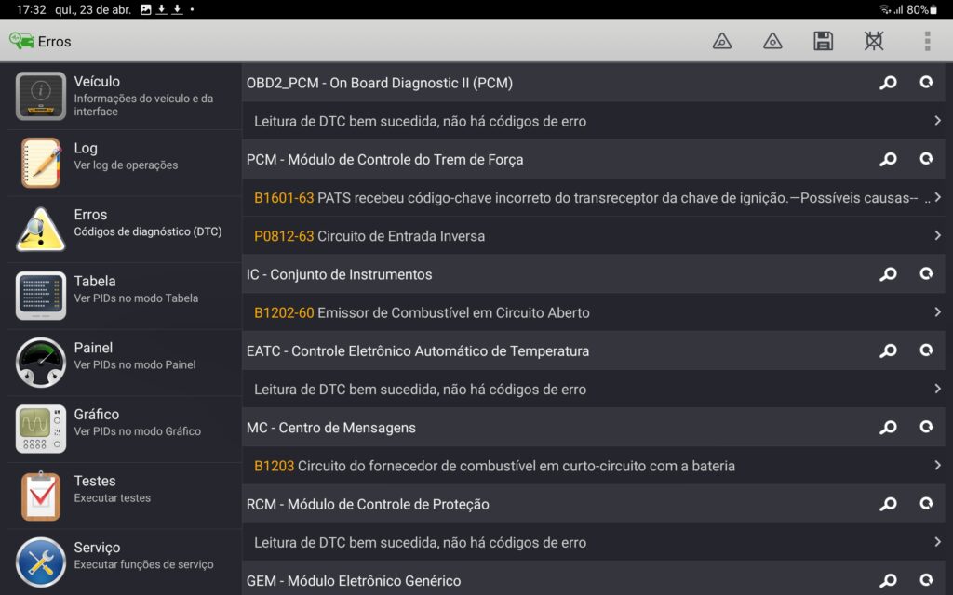
Task: Tap the crossed-out module toolbar icon
Action: click(873, 41)
